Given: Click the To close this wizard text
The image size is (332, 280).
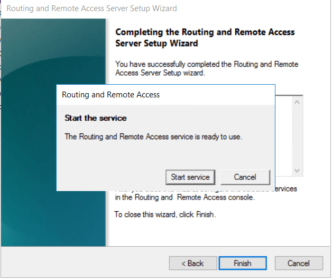Looking at the screenshot, I should pyautogui.click(x=165, y=214).
